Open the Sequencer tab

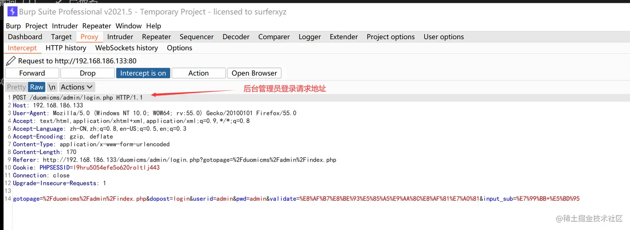(x=197, y=37)
